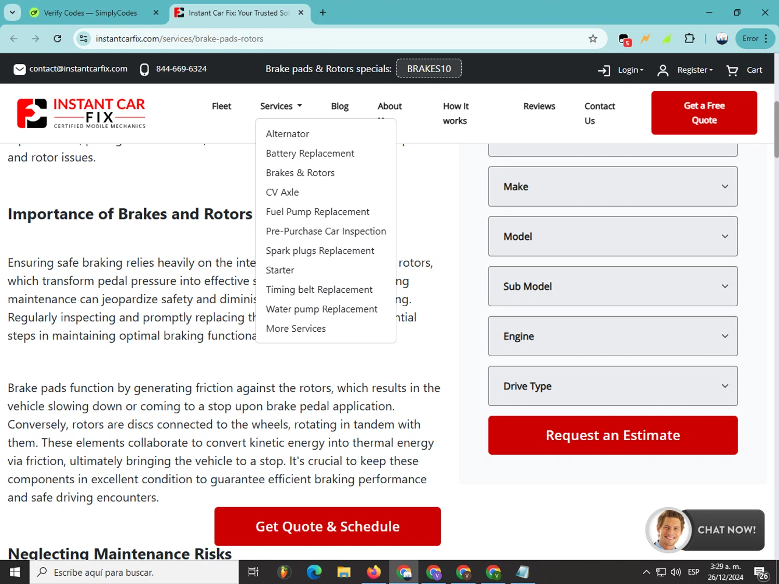
Task: Open the Chrome profile avatar
Action: click(x=722, y=38)
